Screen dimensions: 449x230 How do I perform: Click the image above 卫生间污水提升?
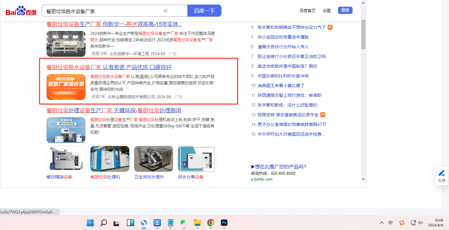click(x=154, y=159)
